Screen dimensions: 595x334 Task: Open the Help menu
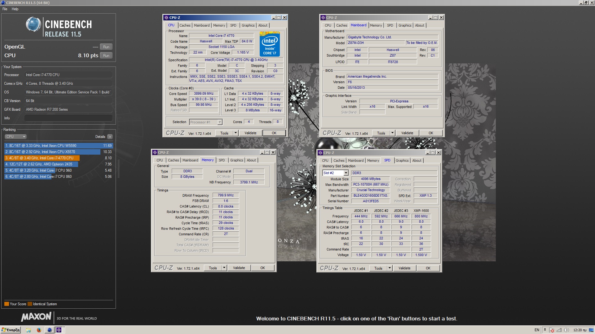coord(15,9)
